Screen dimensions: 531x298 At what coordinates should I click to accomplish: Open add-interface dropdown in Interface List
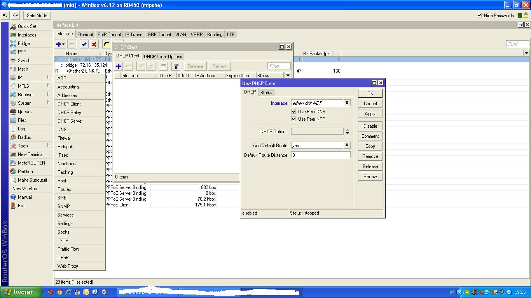coord(60,44)
